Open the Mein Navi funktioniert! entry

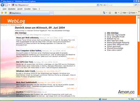27,82
